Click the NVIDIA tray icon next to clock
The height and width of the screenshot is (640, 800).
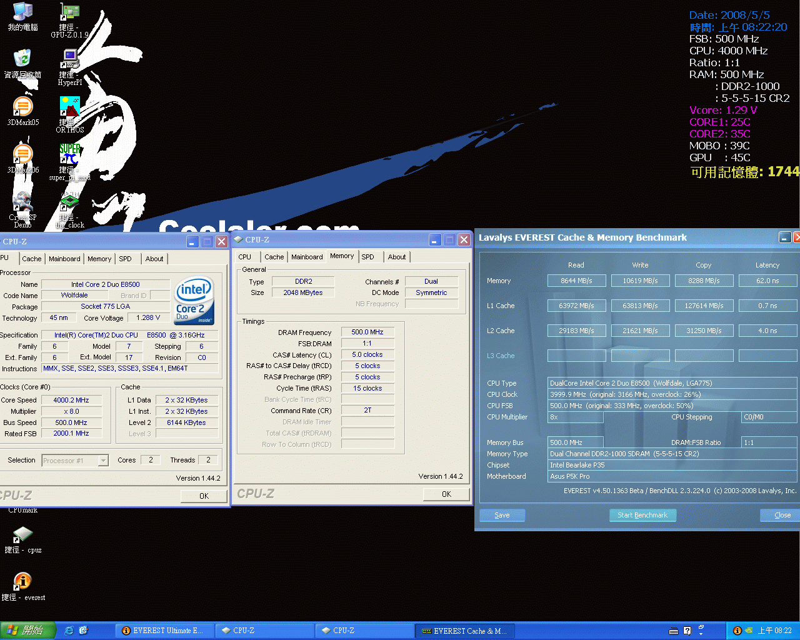[x=748, y=631]
